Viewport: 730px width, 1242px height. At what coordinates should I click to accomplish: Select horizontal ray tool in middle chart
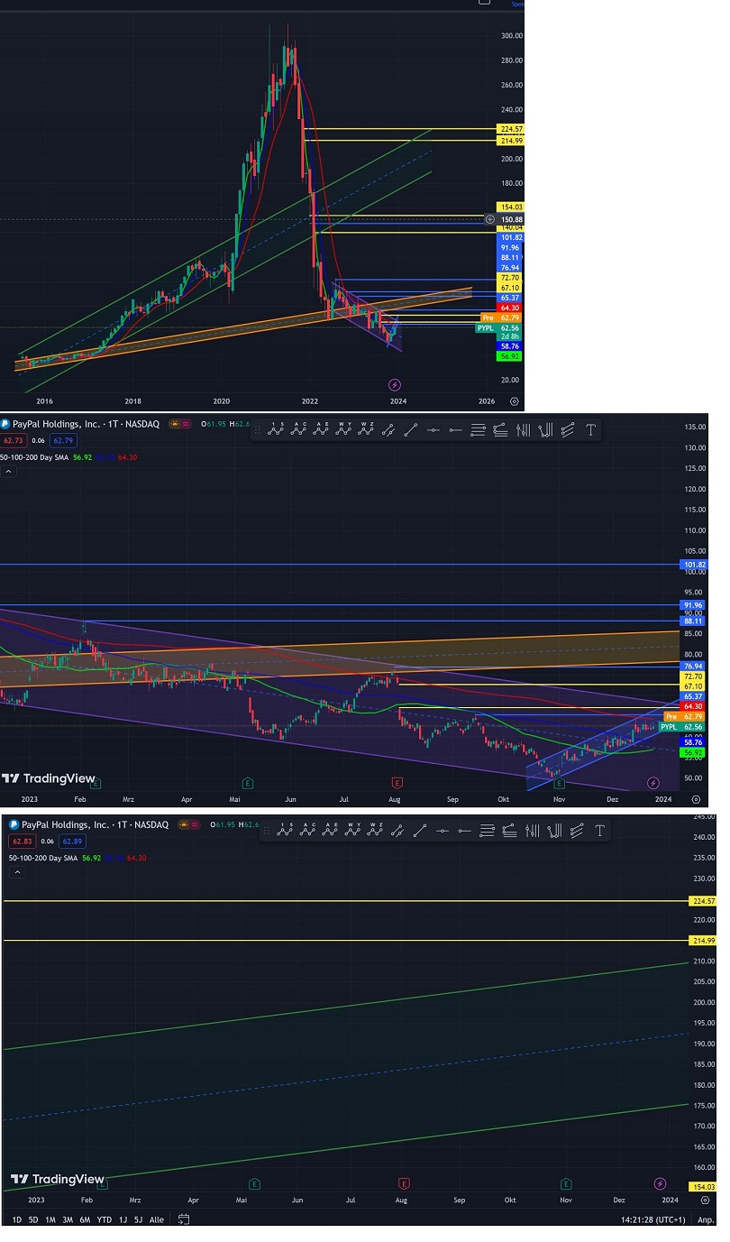click(454, 430)
